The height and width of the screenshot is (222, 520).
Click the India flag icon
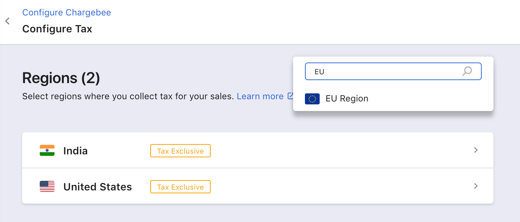[47, 150]
